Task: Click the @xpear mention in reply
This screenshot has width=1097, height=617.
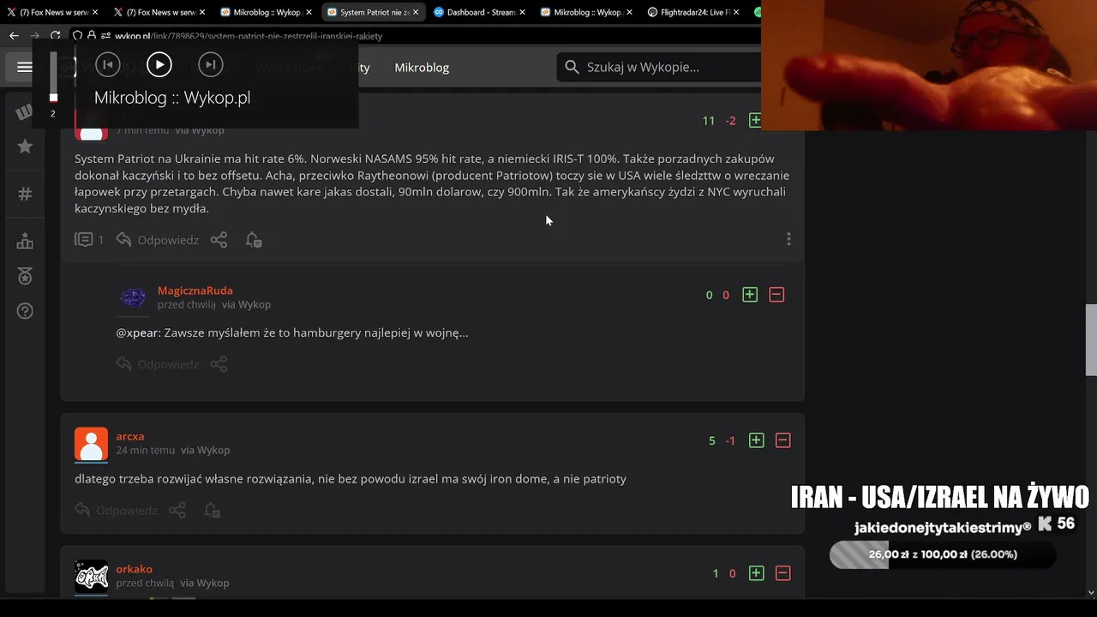Action: pyautogui.click(x=138, y=332)
